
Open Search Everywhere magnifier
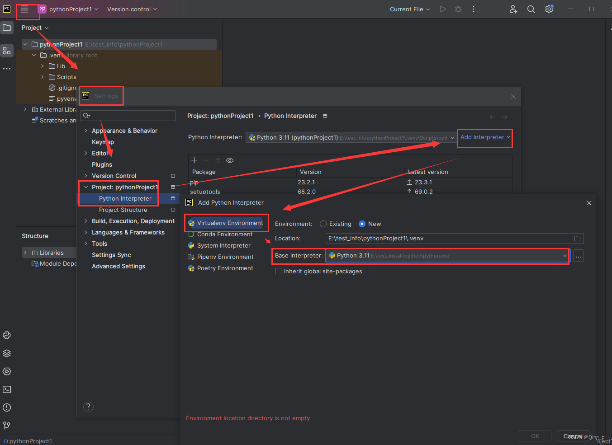pyautogui.click(x=531, y=9)
